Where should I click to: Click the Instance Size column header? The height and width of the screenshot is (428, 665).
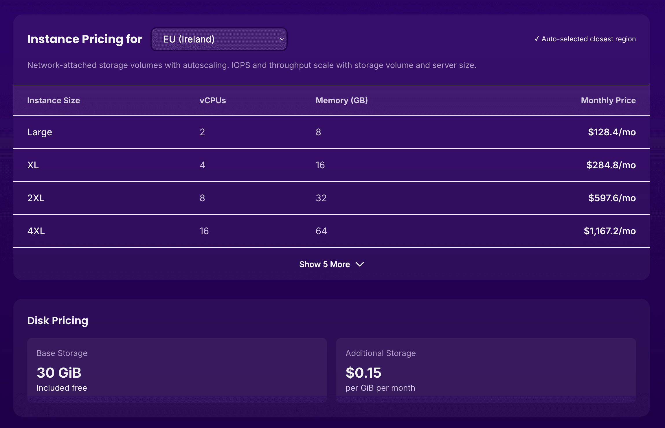[x=54, y=100]
